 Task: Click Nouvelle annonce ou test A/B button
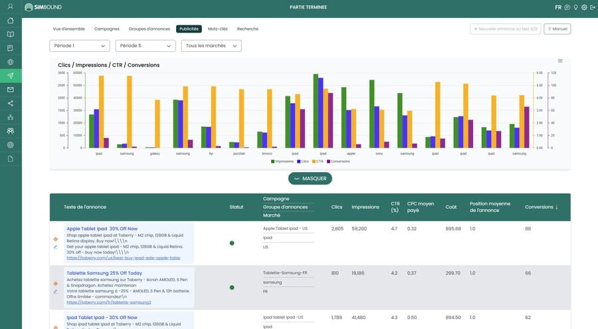coord(506,29)
